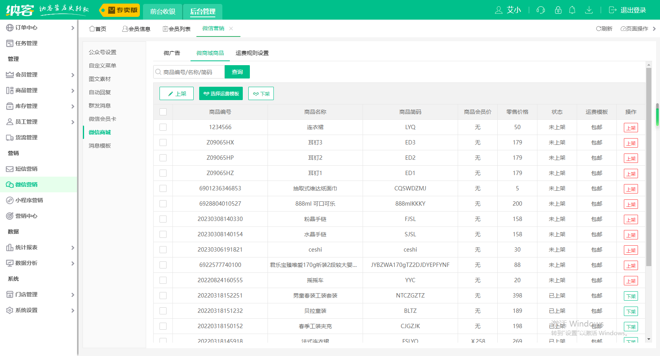Screen dimensions: 660x356
Task: Expand the 商品管理 menu arrow
Action: tap(73, 91)
